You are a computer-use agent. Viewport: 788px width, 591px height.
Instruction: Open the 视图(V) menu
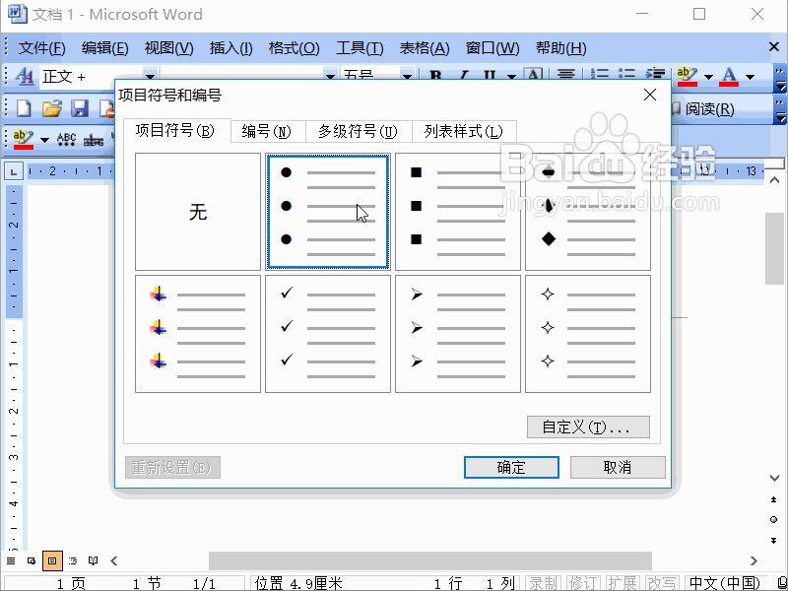168,48
